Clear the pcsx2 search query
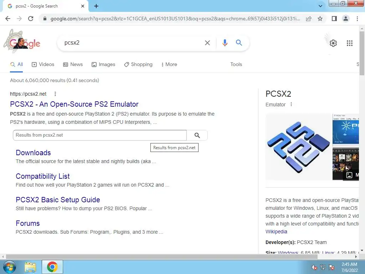The image size is (365, 274). tap(207, 43)
